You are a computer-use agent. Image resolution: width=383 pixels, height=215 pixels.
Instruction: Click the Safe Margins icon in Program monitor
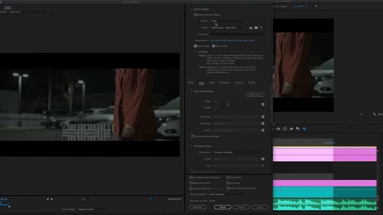point(285,129)
